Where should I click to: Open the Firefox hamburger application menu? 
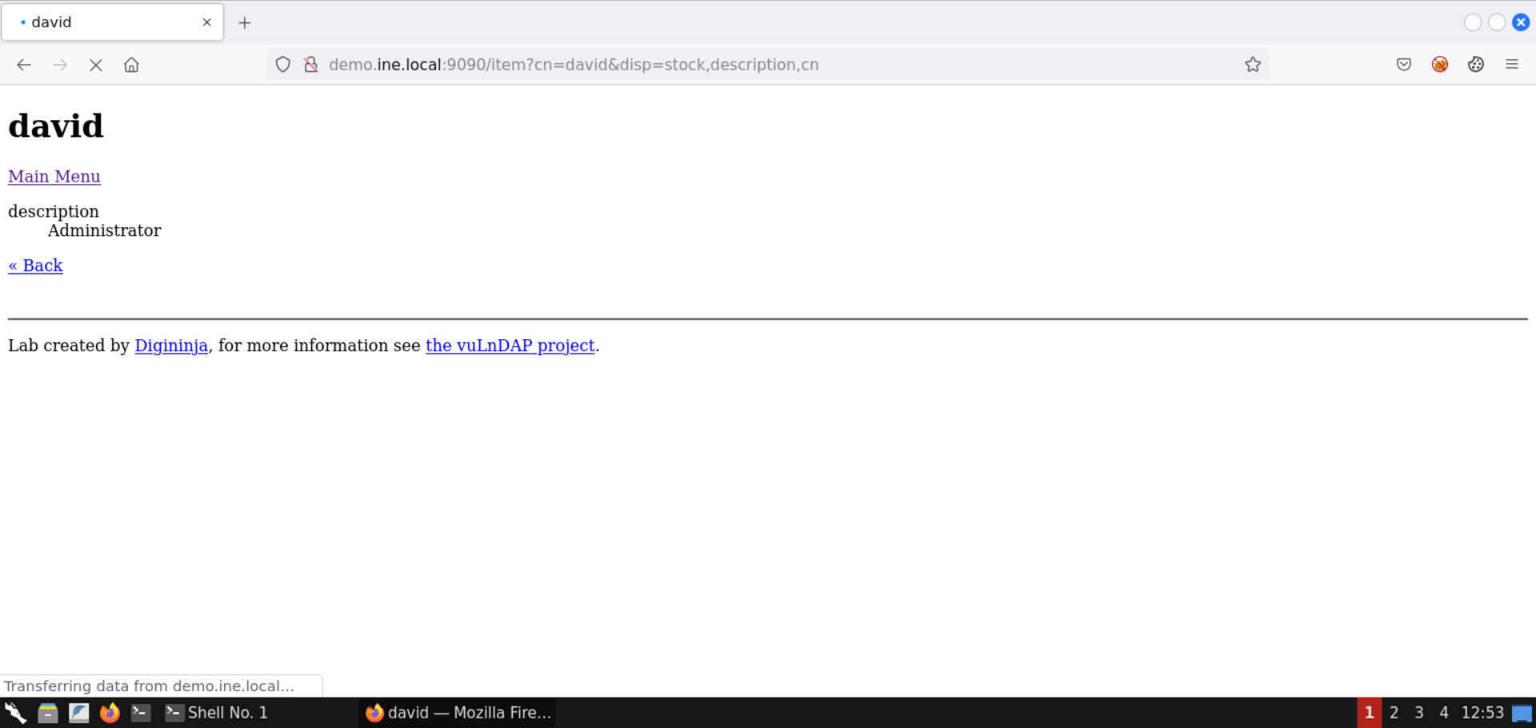tap(1512, 65)
